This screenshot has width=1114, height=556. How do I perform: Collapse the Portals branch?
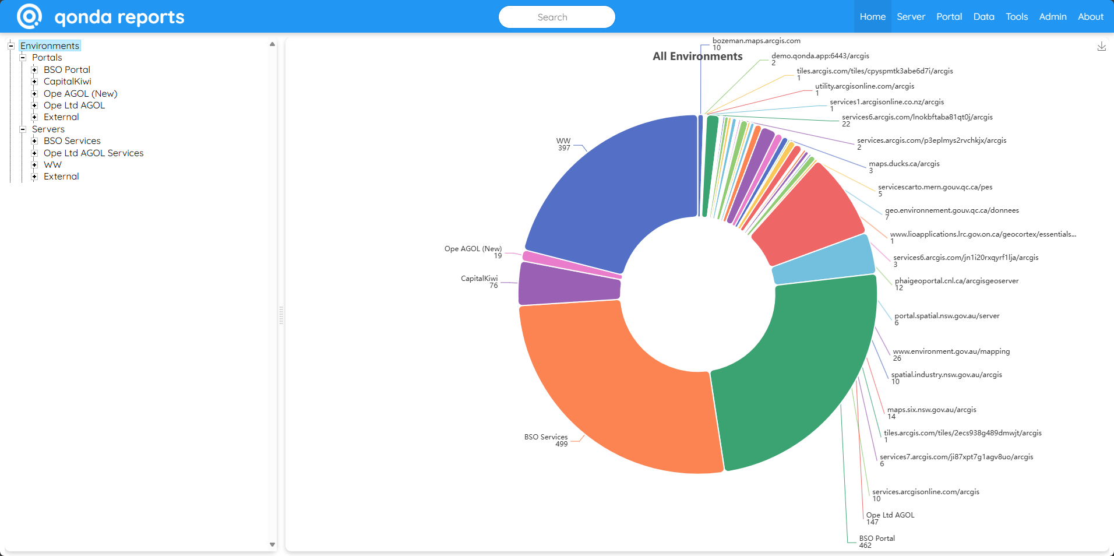pyautogui.click(x=22, y=58)
